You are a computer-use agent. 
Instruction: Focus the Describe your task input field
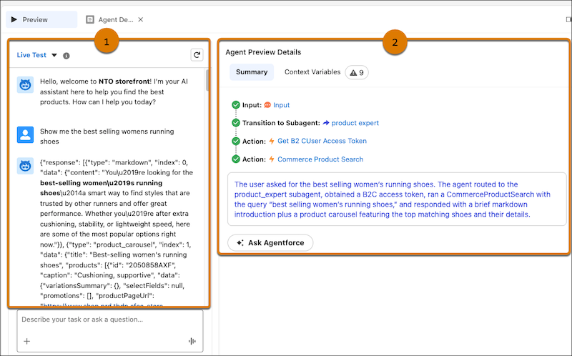(110, 331)
